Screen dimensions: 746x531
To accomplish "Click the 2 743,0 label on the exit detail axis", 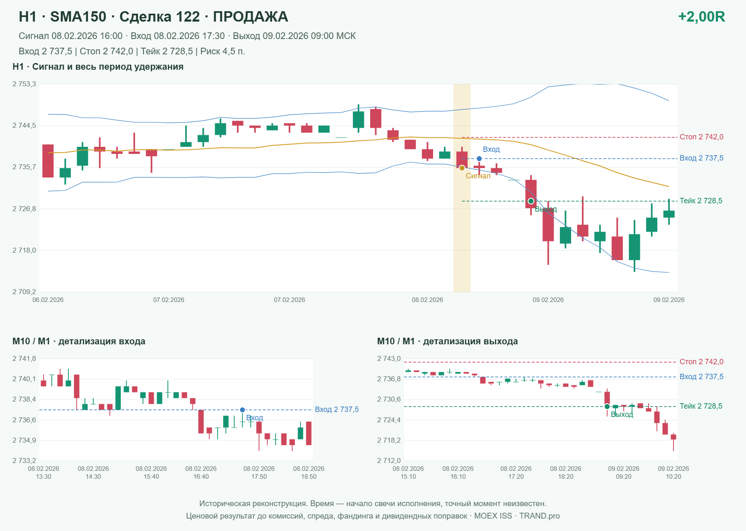I will coord(389,359).
